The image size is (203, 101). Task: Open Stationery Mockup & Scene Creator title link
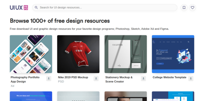tap(119, 80)
